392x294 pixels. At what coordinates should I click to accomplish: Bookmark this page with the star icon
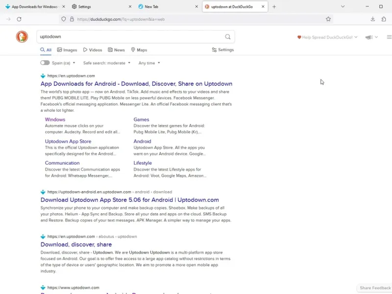click(328, 19)
